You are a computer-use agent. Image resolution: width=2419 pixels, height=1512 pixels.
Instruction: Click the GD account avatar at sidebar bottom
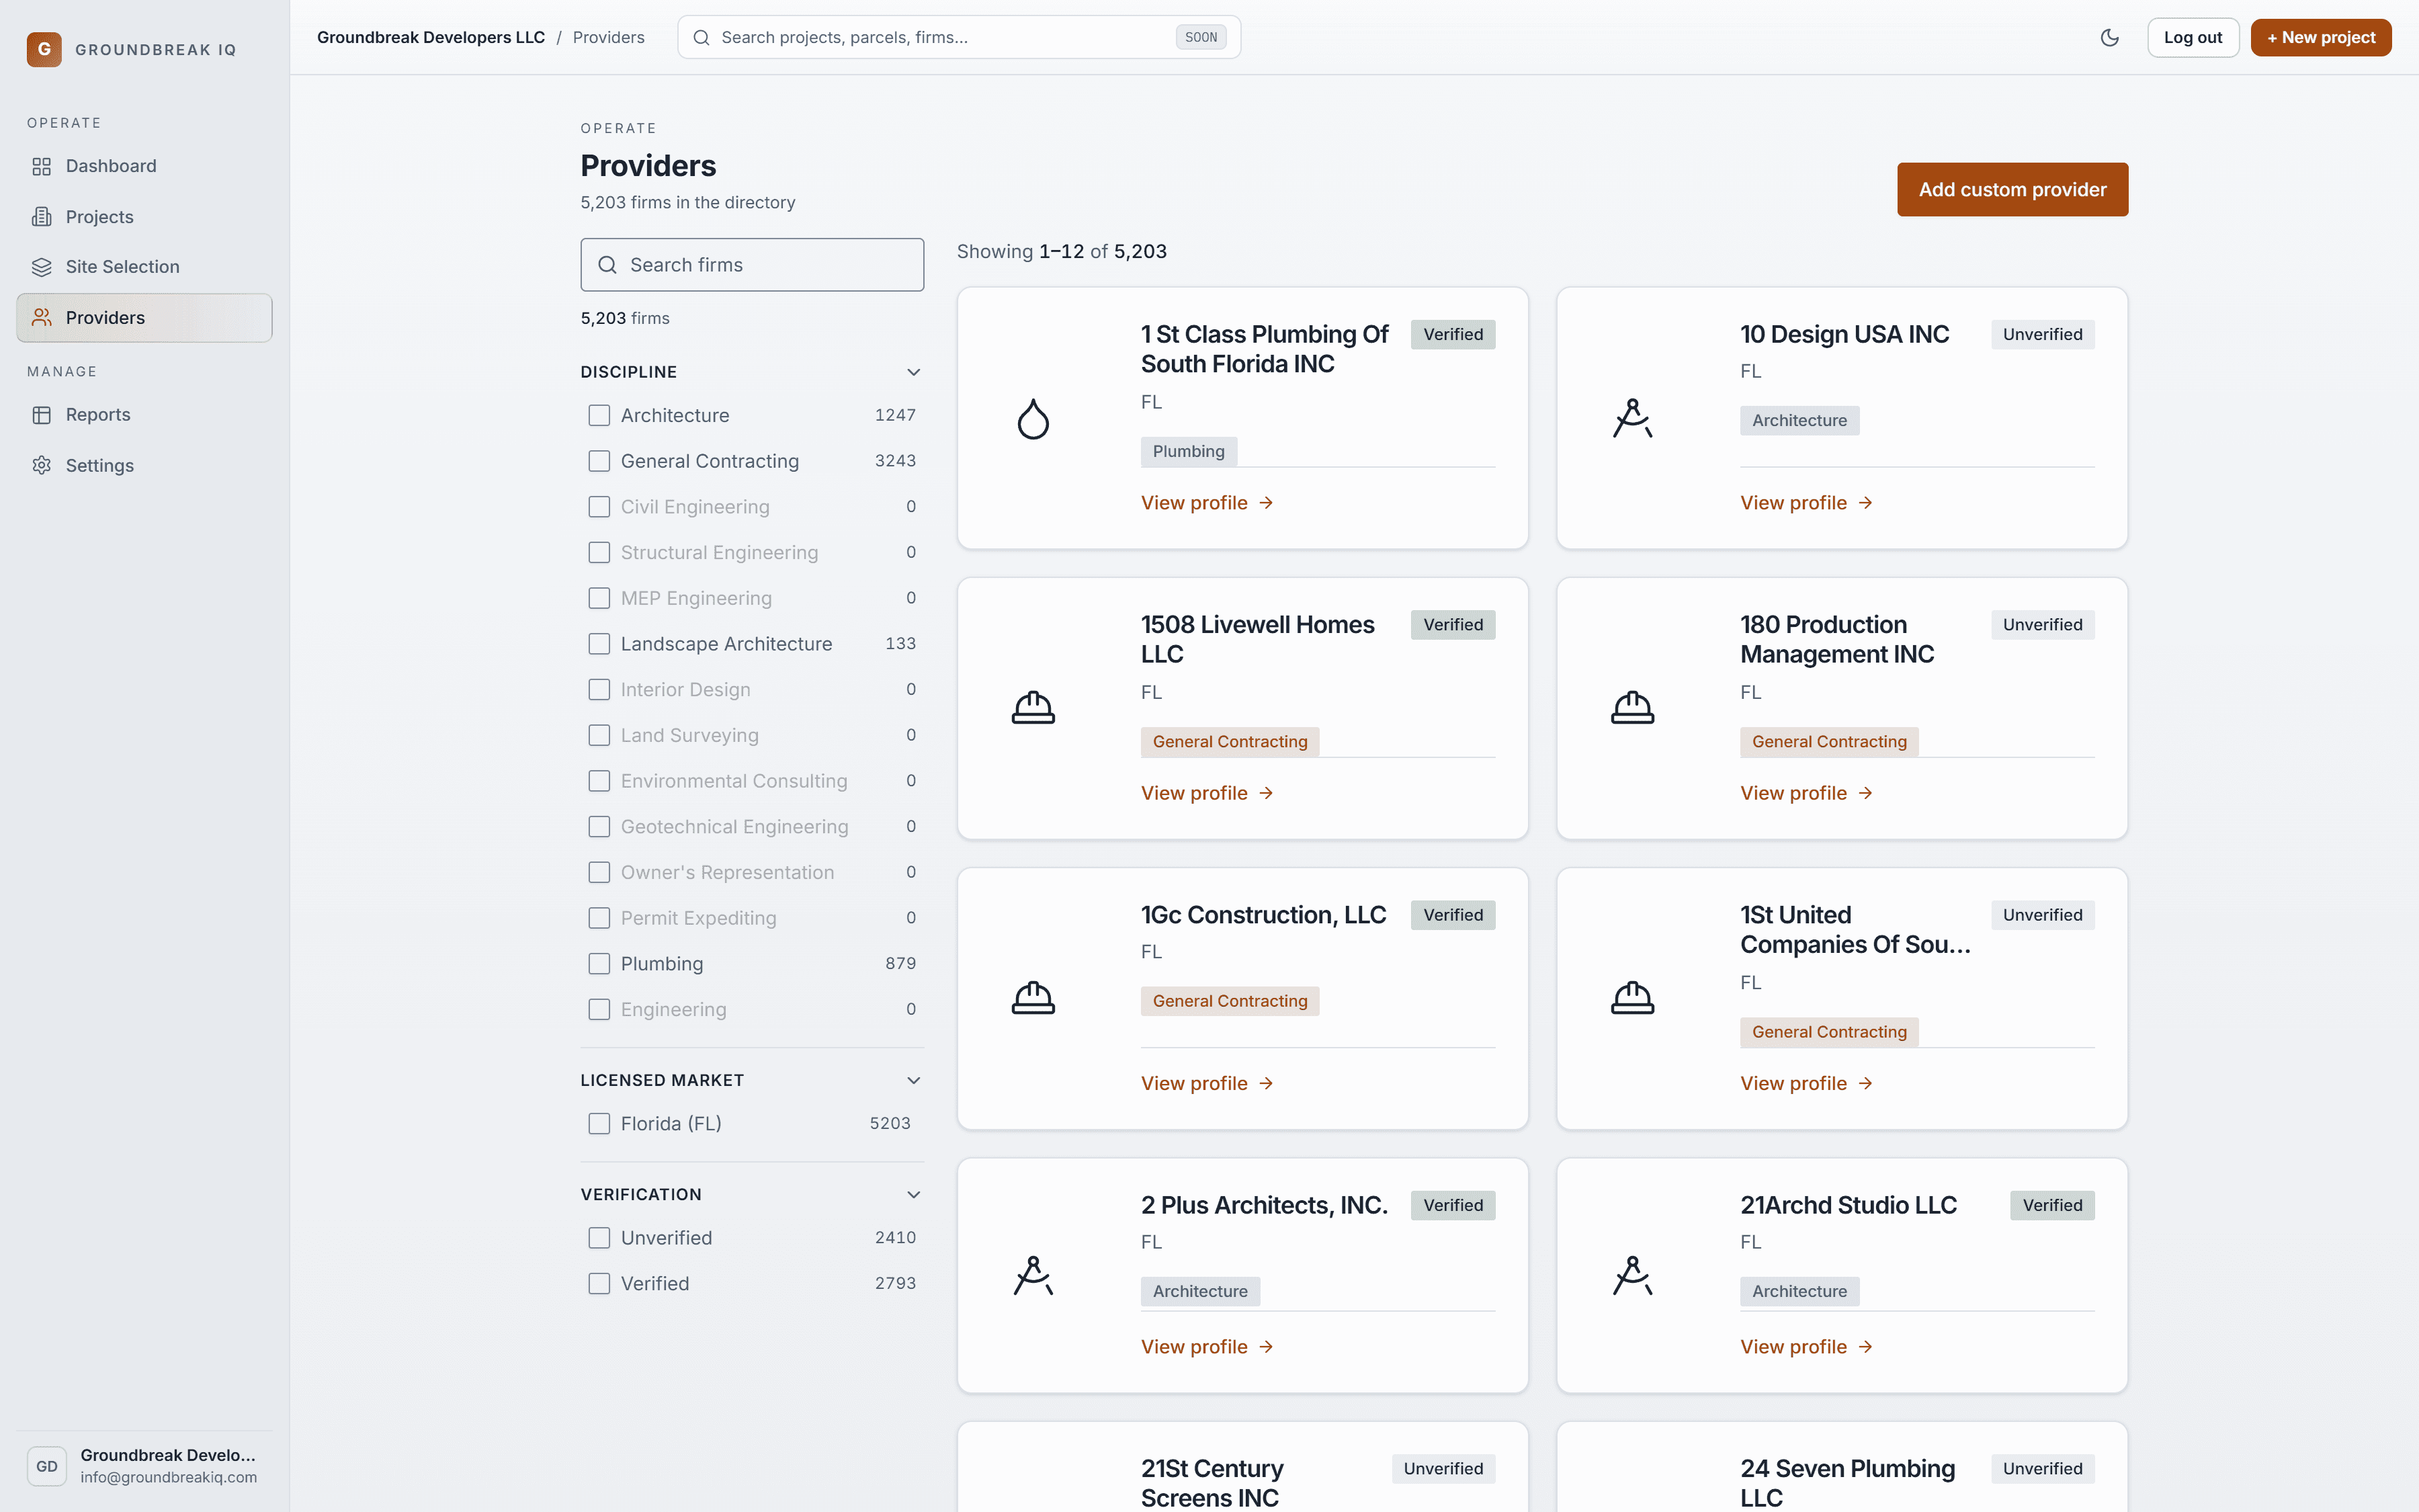47,1466
